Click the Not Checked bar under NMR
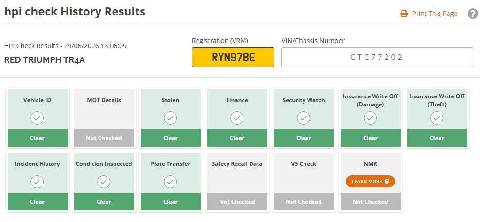 click(x=371, y=201)
